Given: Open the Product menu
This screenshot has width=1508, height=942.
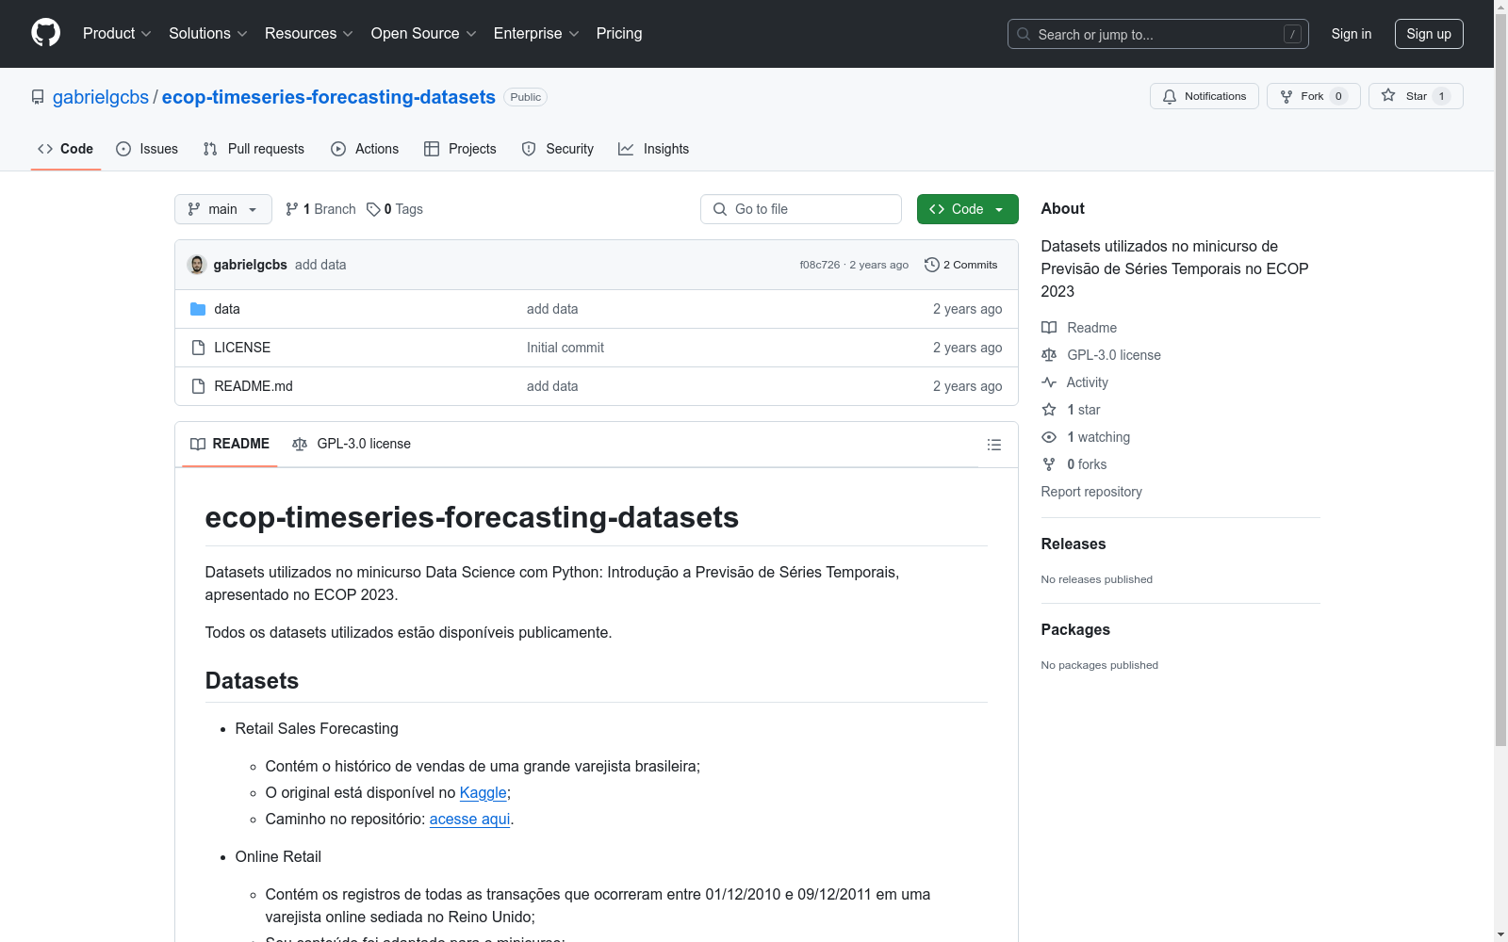Looking at the screenshot, I should [x=117, y=34].
